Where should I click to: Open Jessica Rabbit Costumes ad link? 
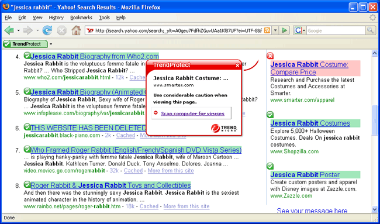(x=310, y=123)
